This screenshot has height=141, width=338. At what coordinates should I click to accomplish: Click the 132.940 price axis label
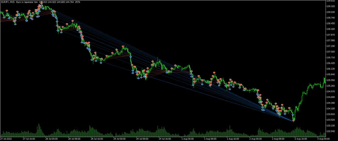330,131
